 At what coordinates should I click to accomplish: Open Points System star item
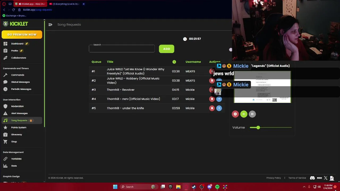[19, 128]
